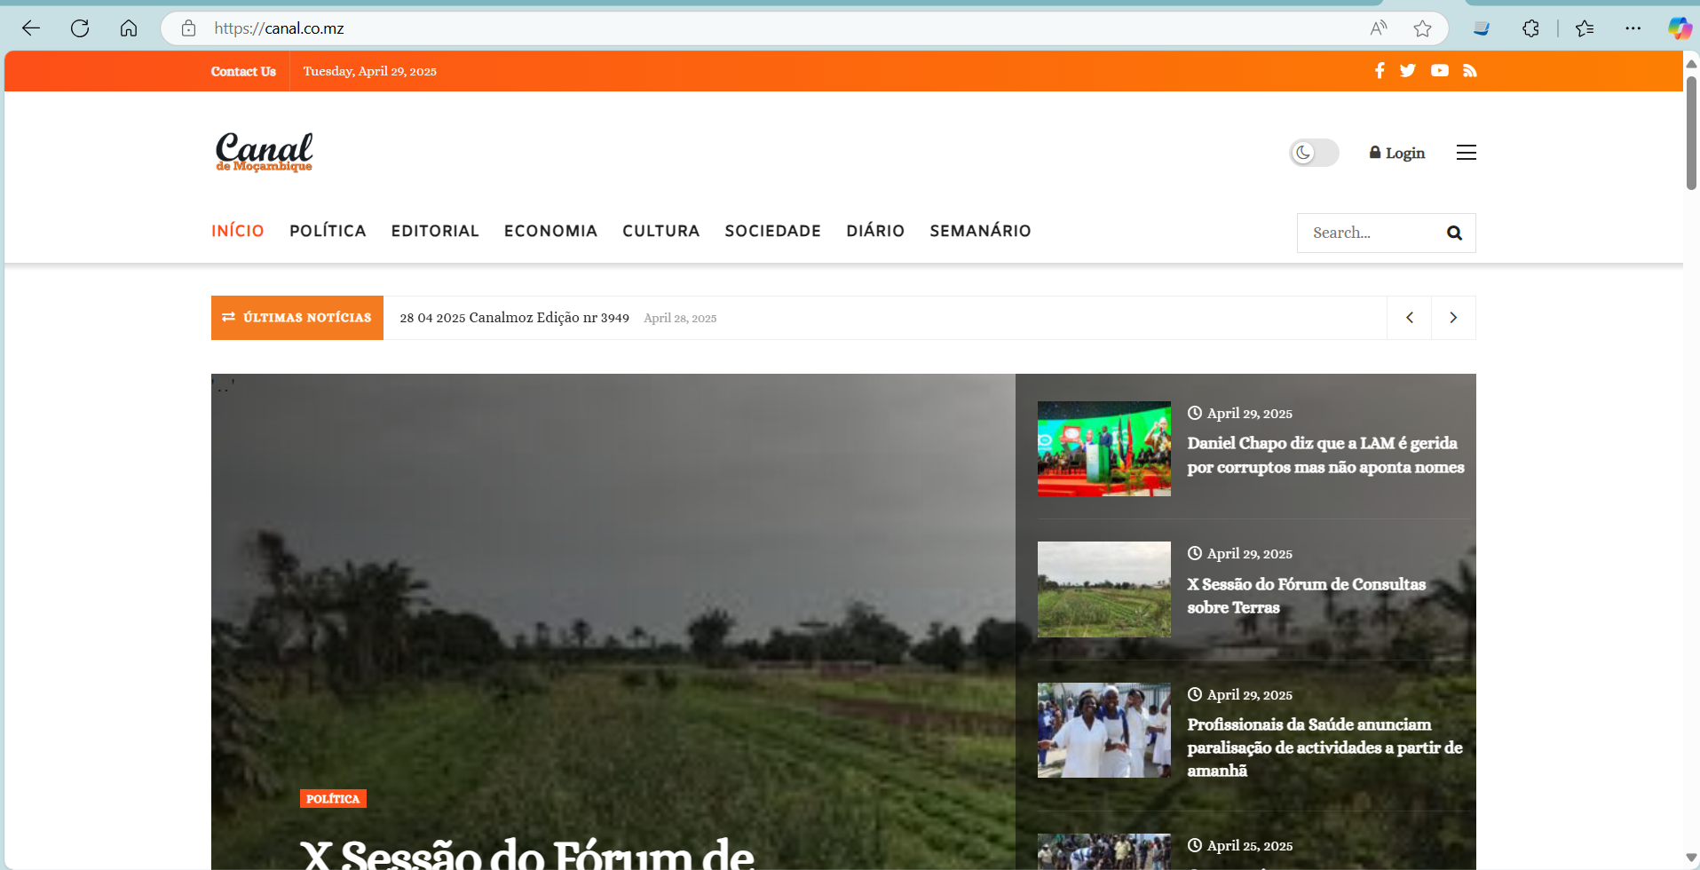Screen dimensions: 1700x870
Task: Click the Últimas Notícias label
Action: [x=297, y=318]
